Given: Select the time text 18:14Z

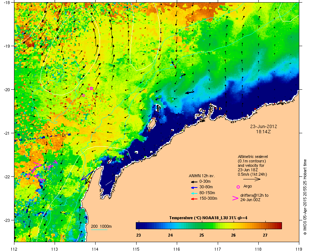Looking at the screenshot, I should coord(263,131).
